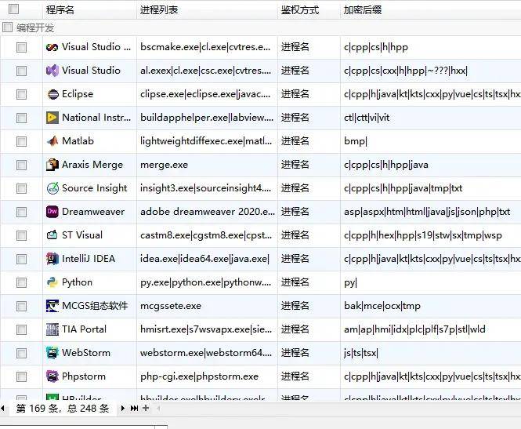Check the National Instr... row checkbox
The image size is (521, 429).
click(x=22, y=118)
